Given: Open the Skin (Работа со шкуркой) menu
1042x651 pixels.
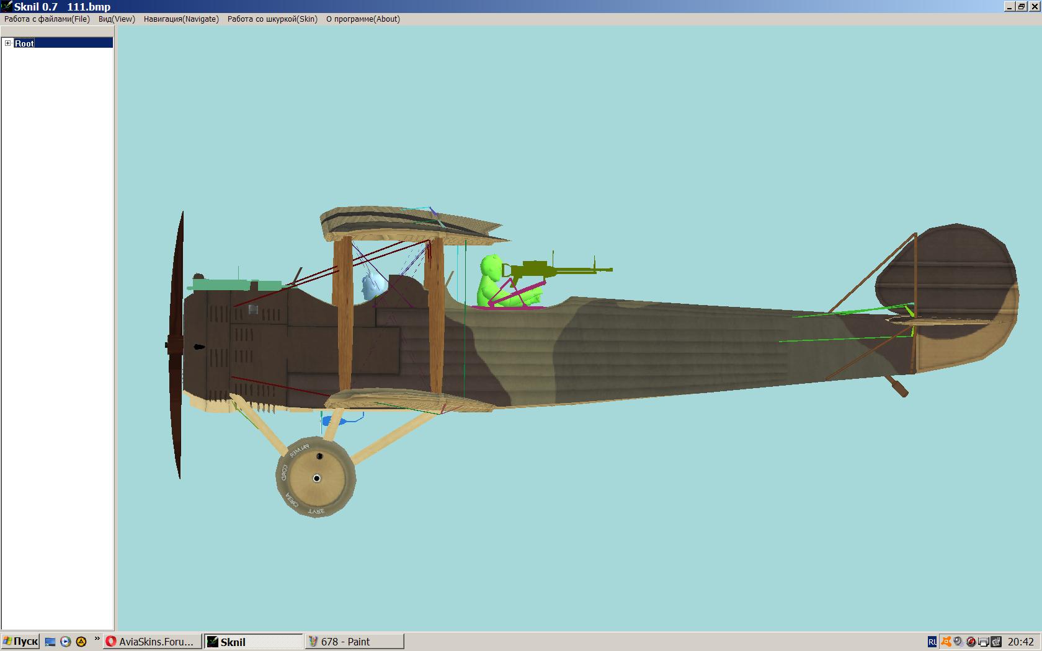Looking at the screenshot, I should pos(272,19).
